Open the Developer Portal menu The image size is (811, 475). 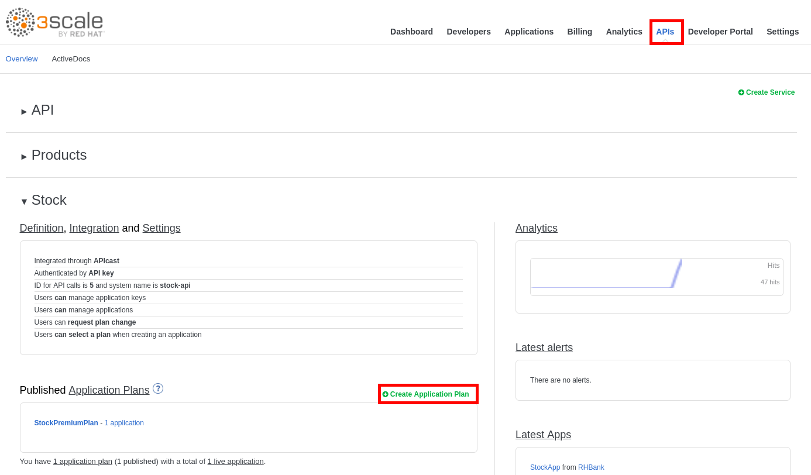[720, 32]
